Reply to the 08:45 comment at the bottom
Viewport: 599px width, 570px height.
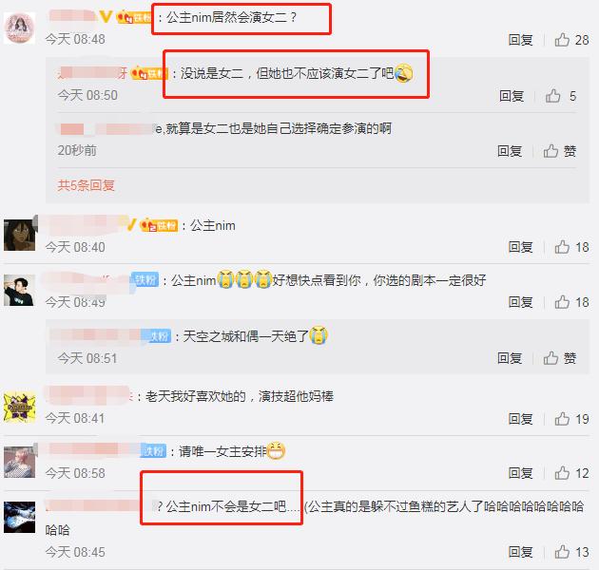point(520,552)
